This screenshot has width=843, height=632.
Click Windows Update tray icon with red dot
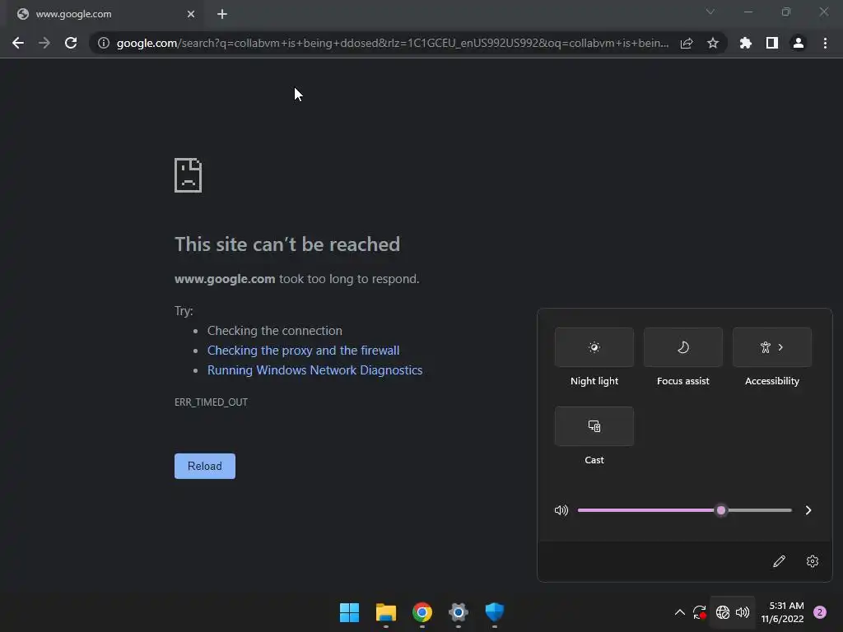(x=700, y=612)
